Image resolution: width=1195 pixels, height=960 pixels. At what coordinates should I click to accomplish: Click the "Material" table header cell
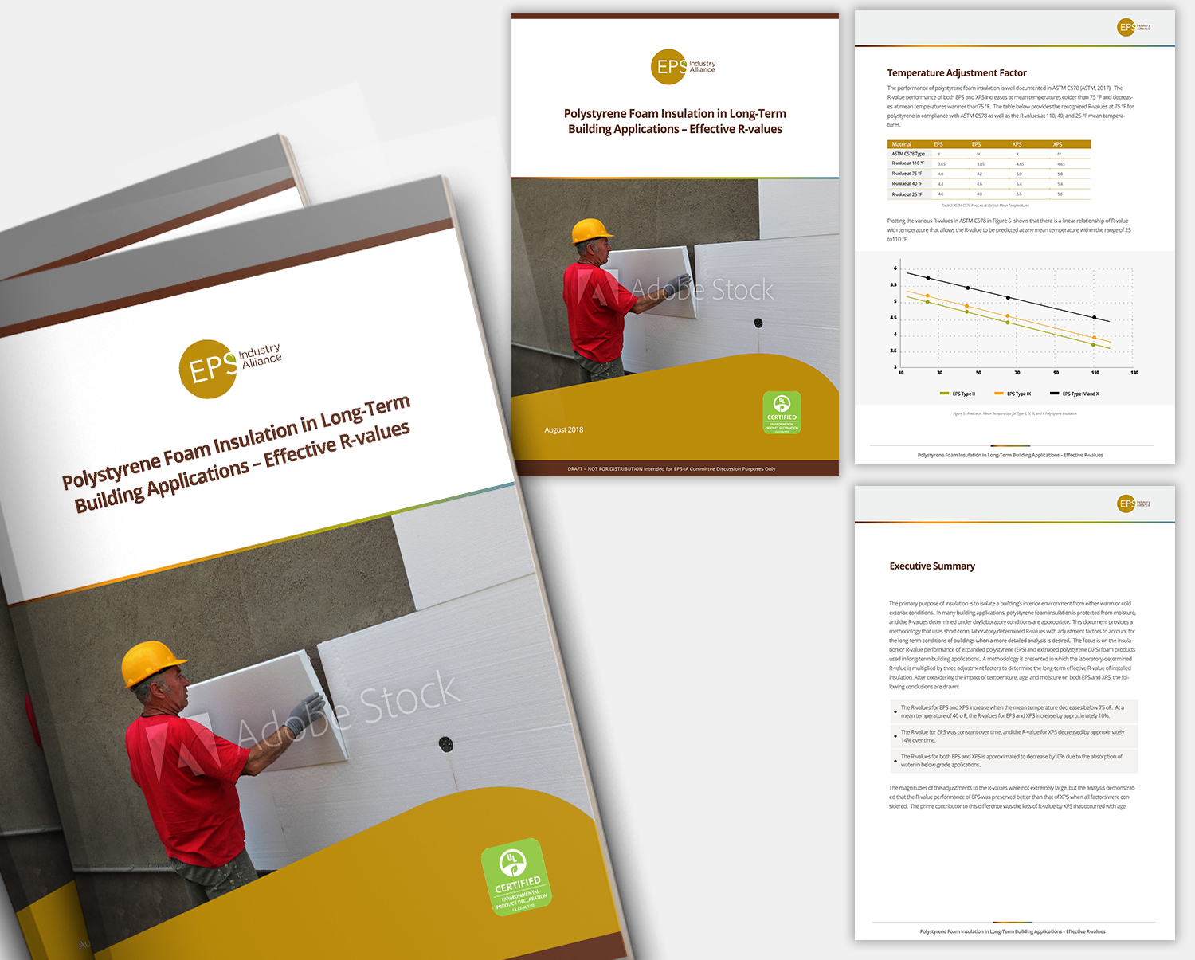[902, 144]
